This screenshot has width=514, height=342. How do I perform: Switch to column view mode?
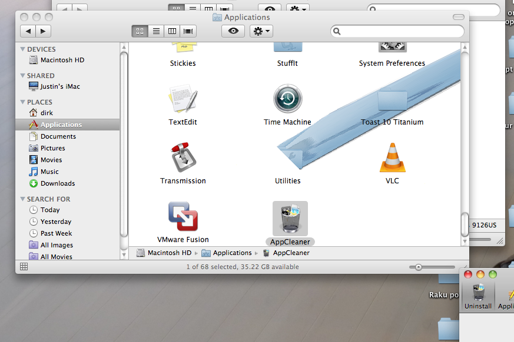tap(172, 31)
